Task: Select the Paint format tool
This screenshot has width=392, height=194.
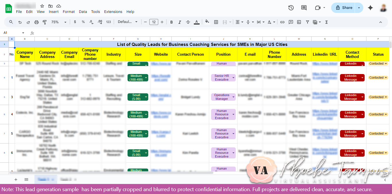Action: tap(45, 22)
